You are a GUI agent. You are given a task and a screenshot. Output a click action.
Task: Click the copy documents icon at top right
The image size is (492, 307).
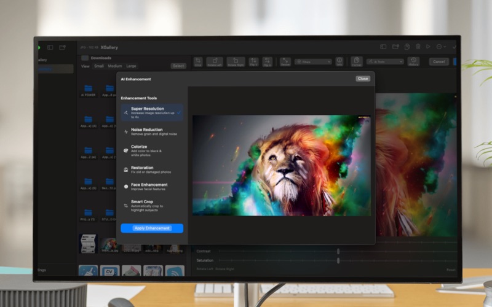(407, 47)
